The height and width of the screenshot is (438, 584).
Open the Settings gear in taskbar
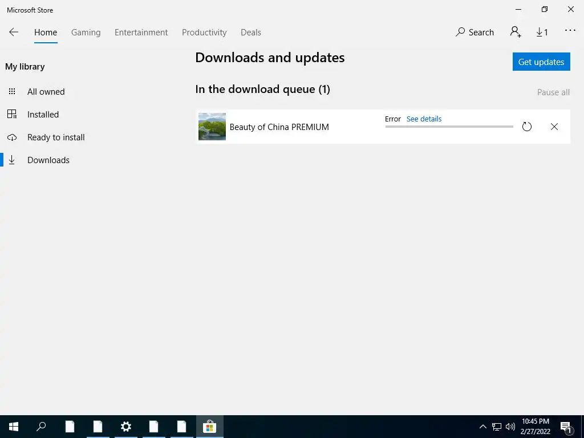(x=126, y=427)
